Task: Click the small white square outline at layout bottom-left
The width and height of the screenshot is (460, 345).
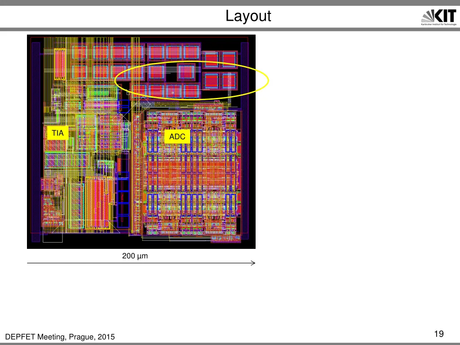Action: [x=53, y=238]
